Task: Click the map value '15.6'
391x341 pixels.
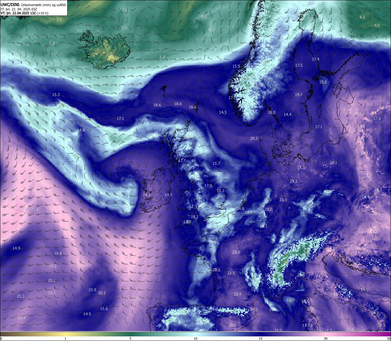Action: [104, 309]
